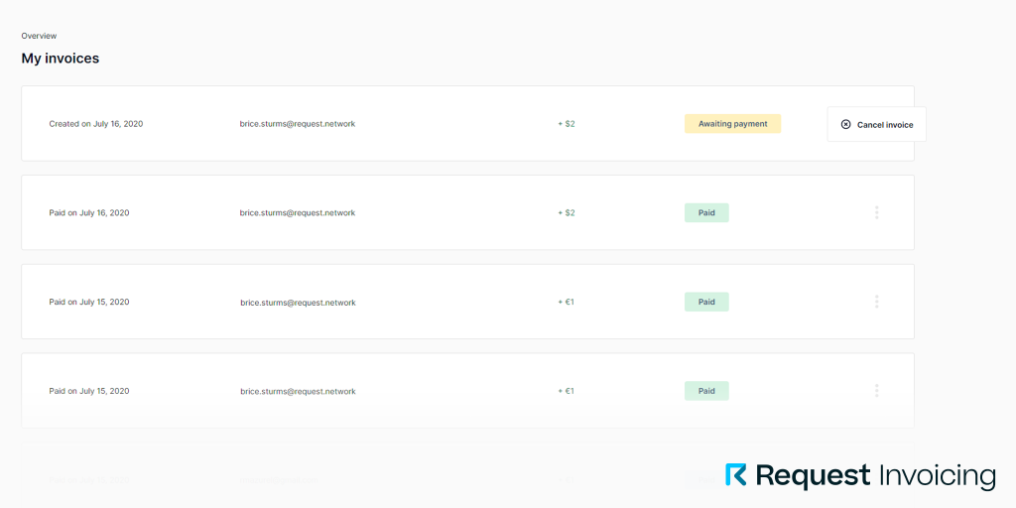Click the Overview breadcrumb link
This screenshot has height=508, width=1016.
[x=39, y=36]
